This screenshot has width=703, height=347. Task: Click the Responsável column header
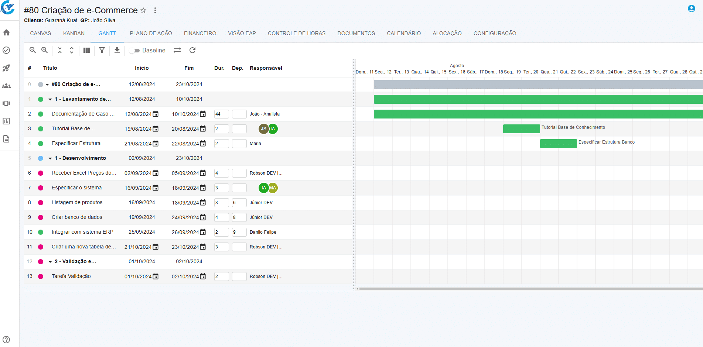click(x=266, y=68)
